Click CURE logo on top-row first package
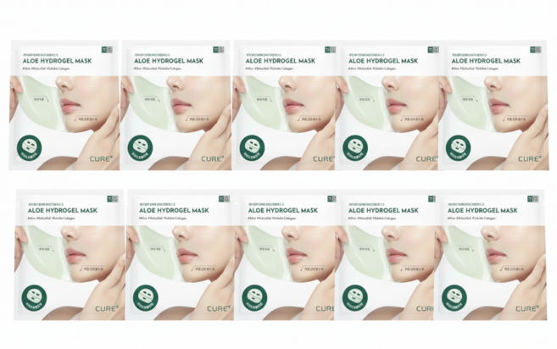This screenshot has height=349, width=557. 101,158
